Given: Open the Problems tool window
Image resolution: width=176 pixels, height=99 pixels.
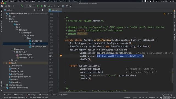Looking at the screenshot, I should 18,95.
